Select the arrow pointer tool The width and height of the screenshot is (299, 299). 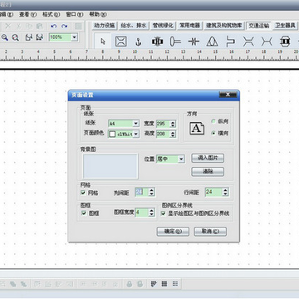[x=103, y=42]
